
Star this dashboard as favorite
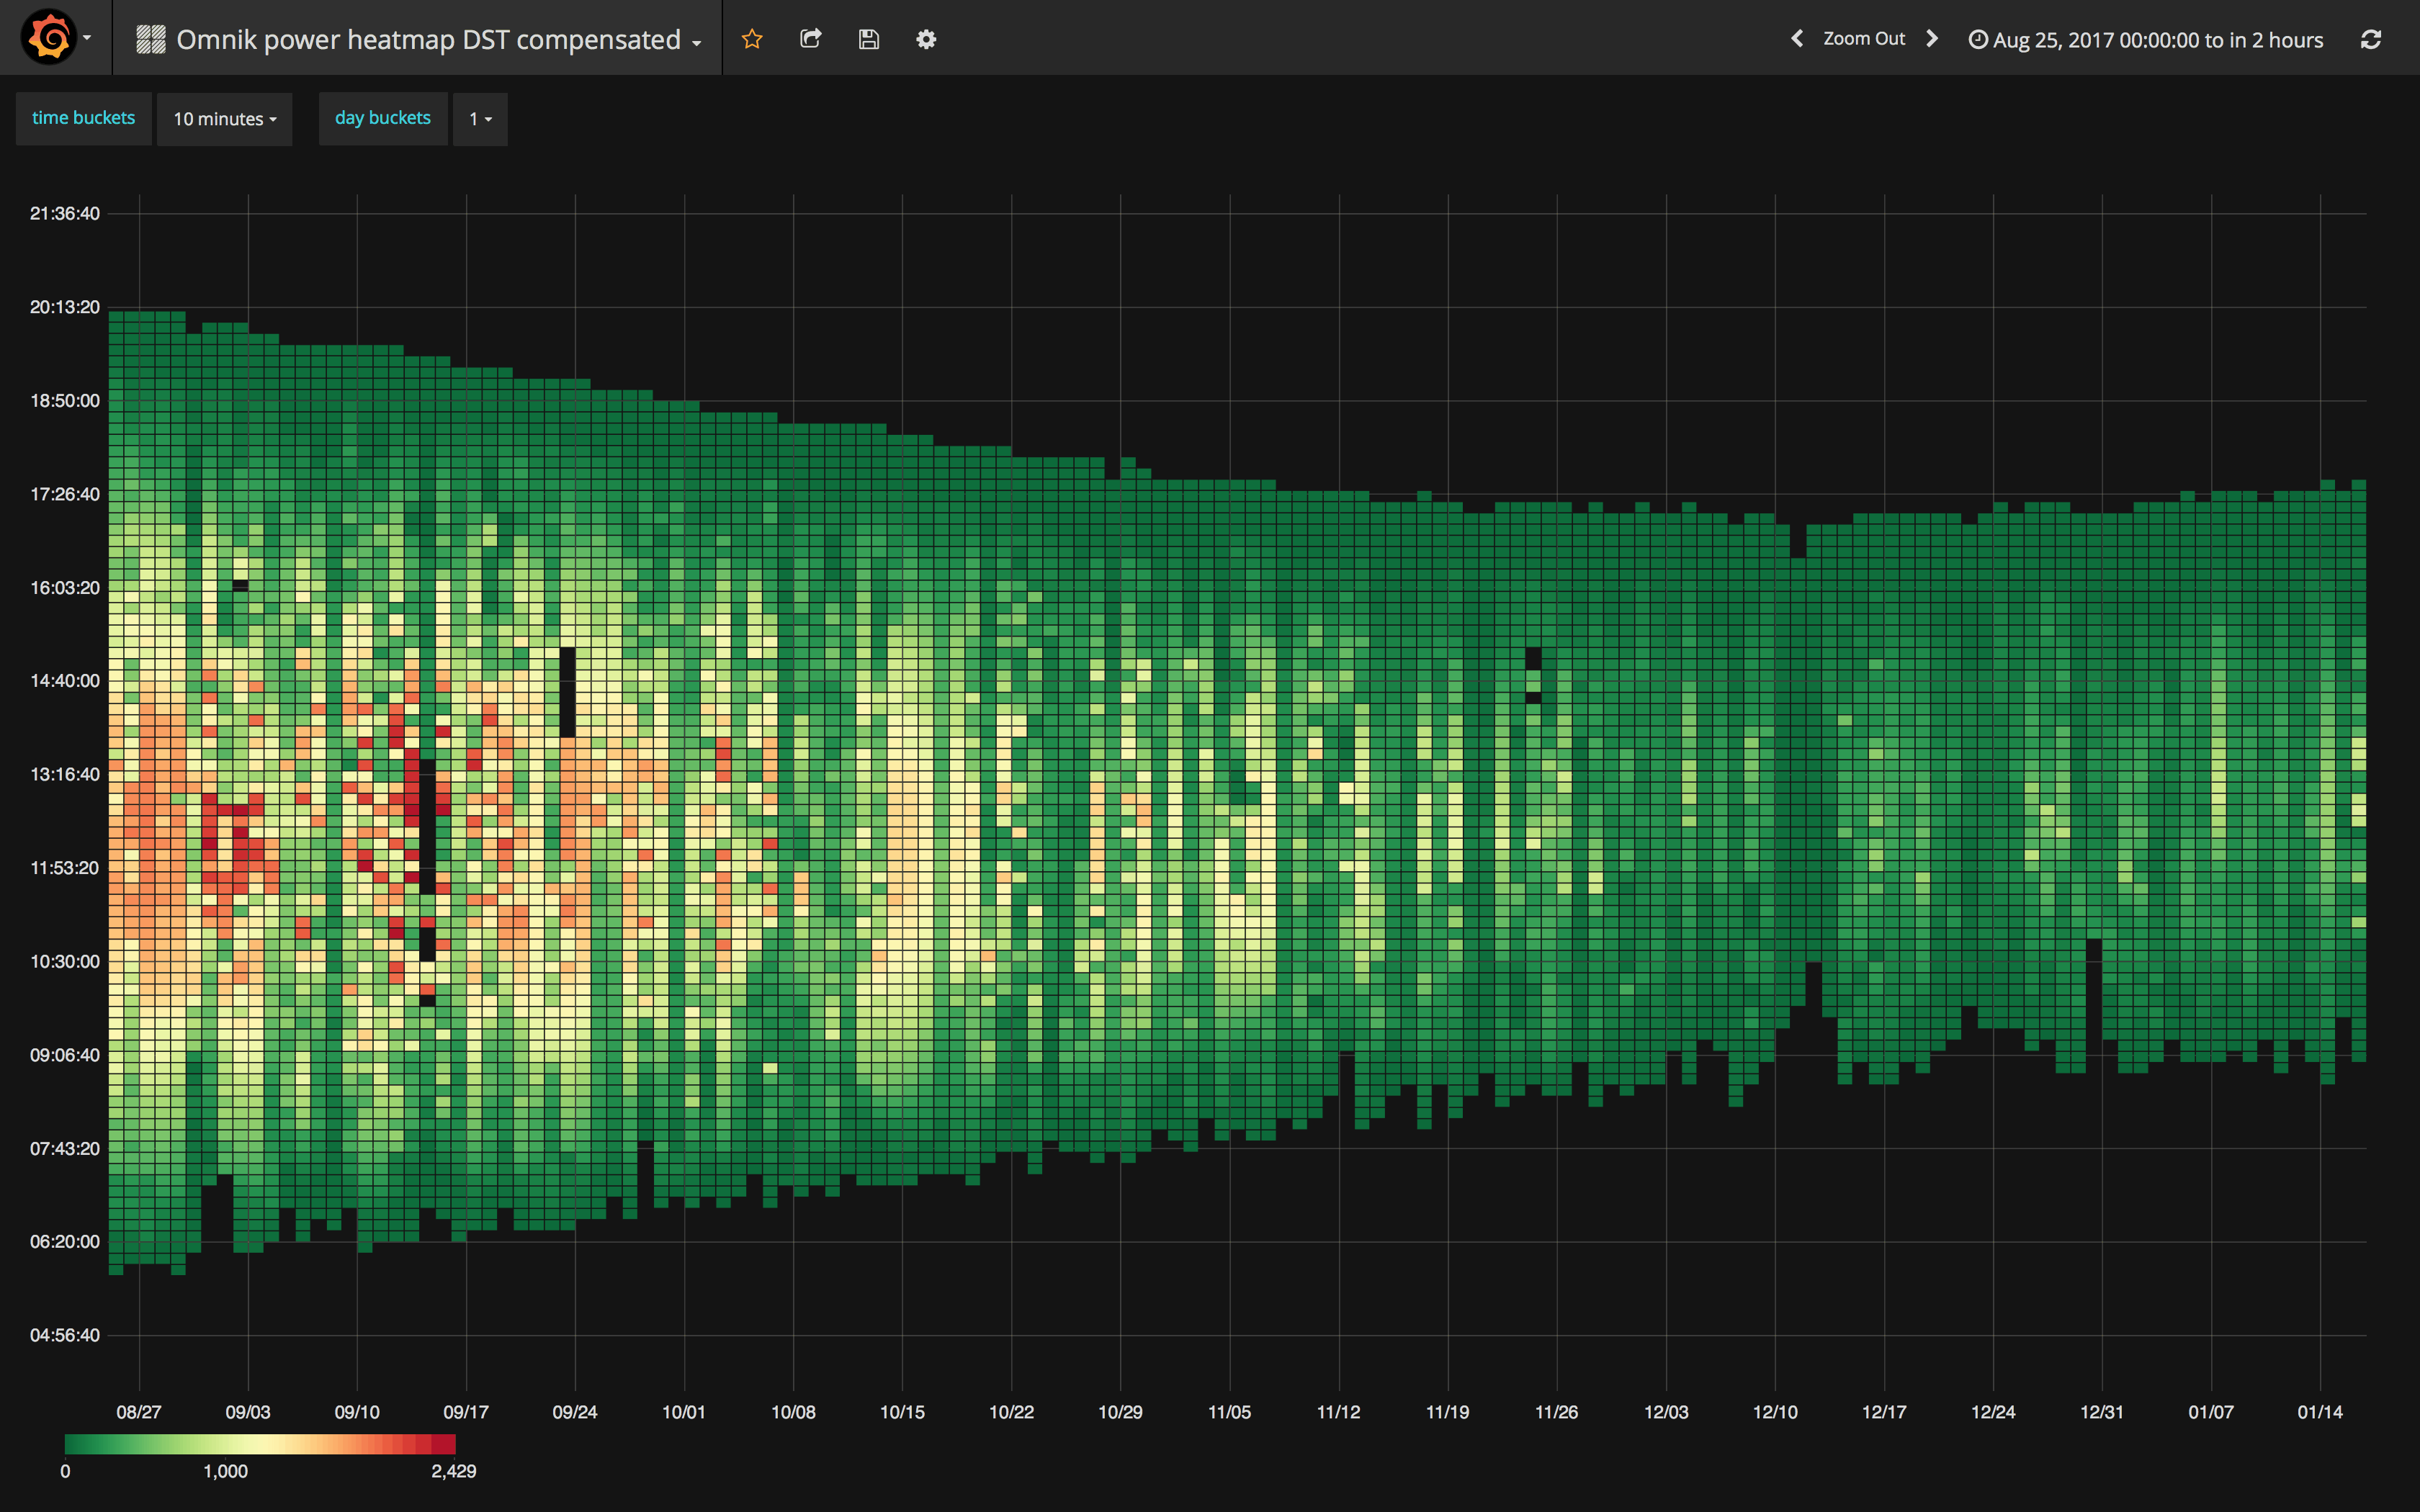[752, 39]
